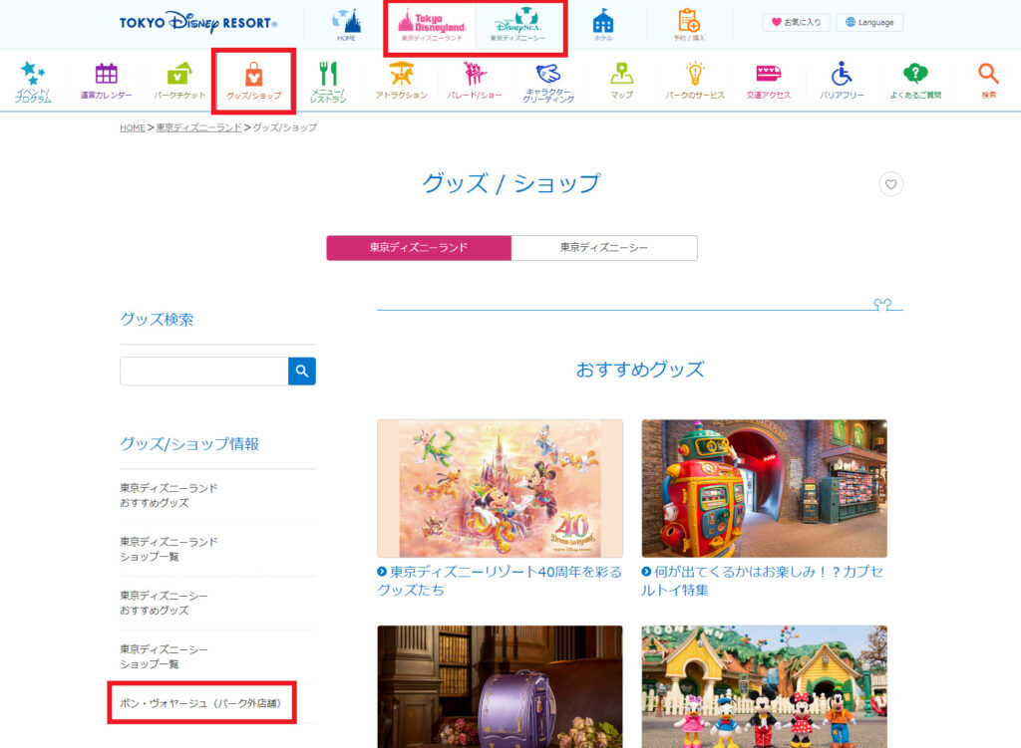
Task: Click the お気に入り favorites button
Action: point(796,22)
